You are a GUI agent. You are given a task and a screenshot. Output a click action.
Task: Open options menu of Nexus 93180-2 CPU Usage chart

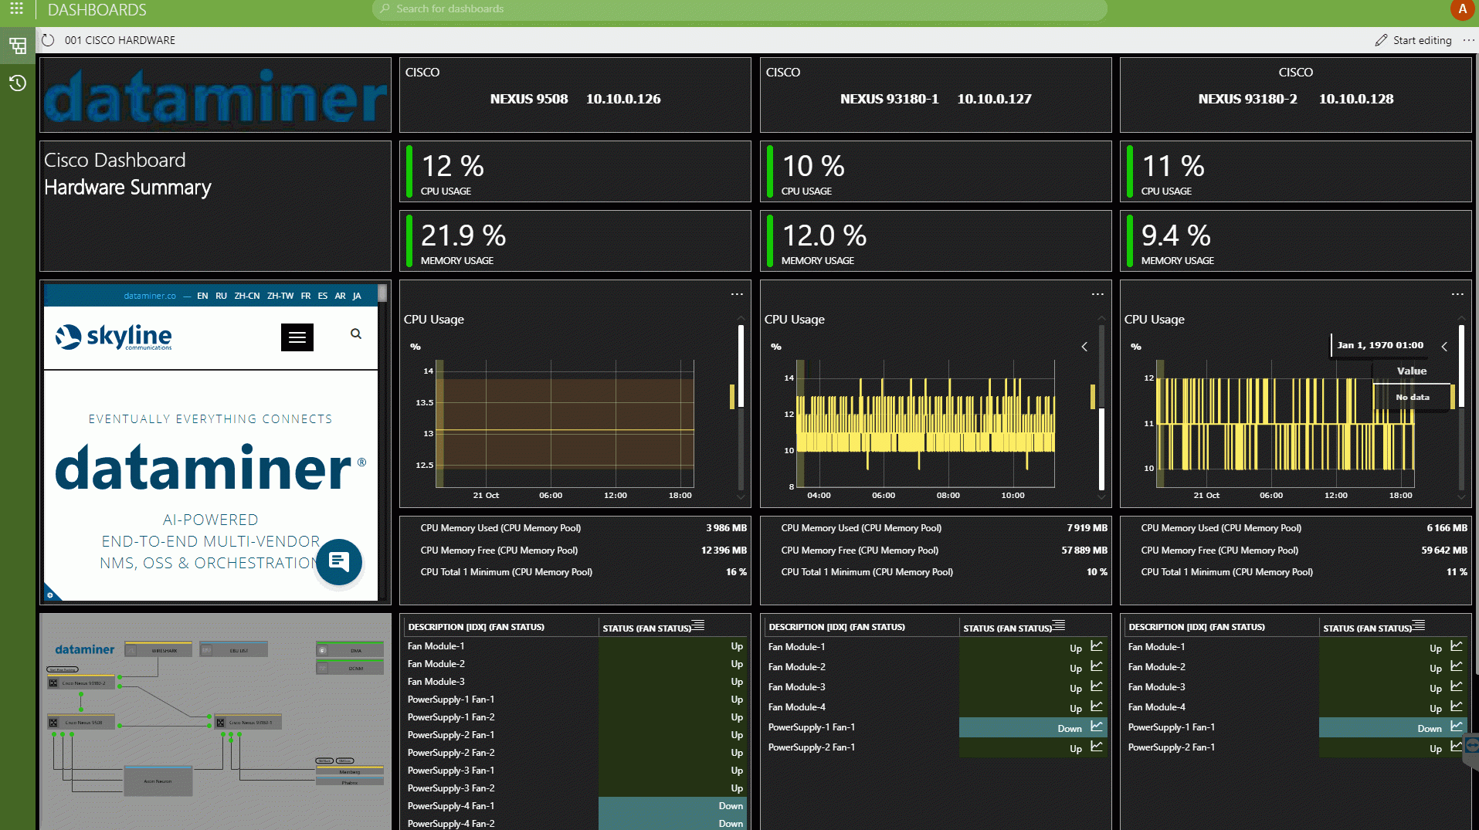[x=1457, y=294]
